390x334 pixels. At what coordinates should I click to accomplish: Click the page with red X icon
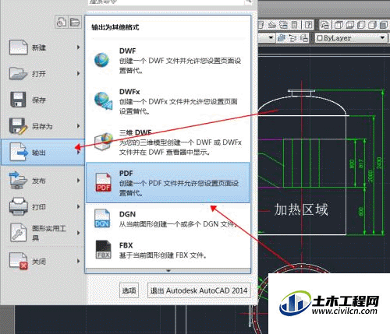pos(19,261)
